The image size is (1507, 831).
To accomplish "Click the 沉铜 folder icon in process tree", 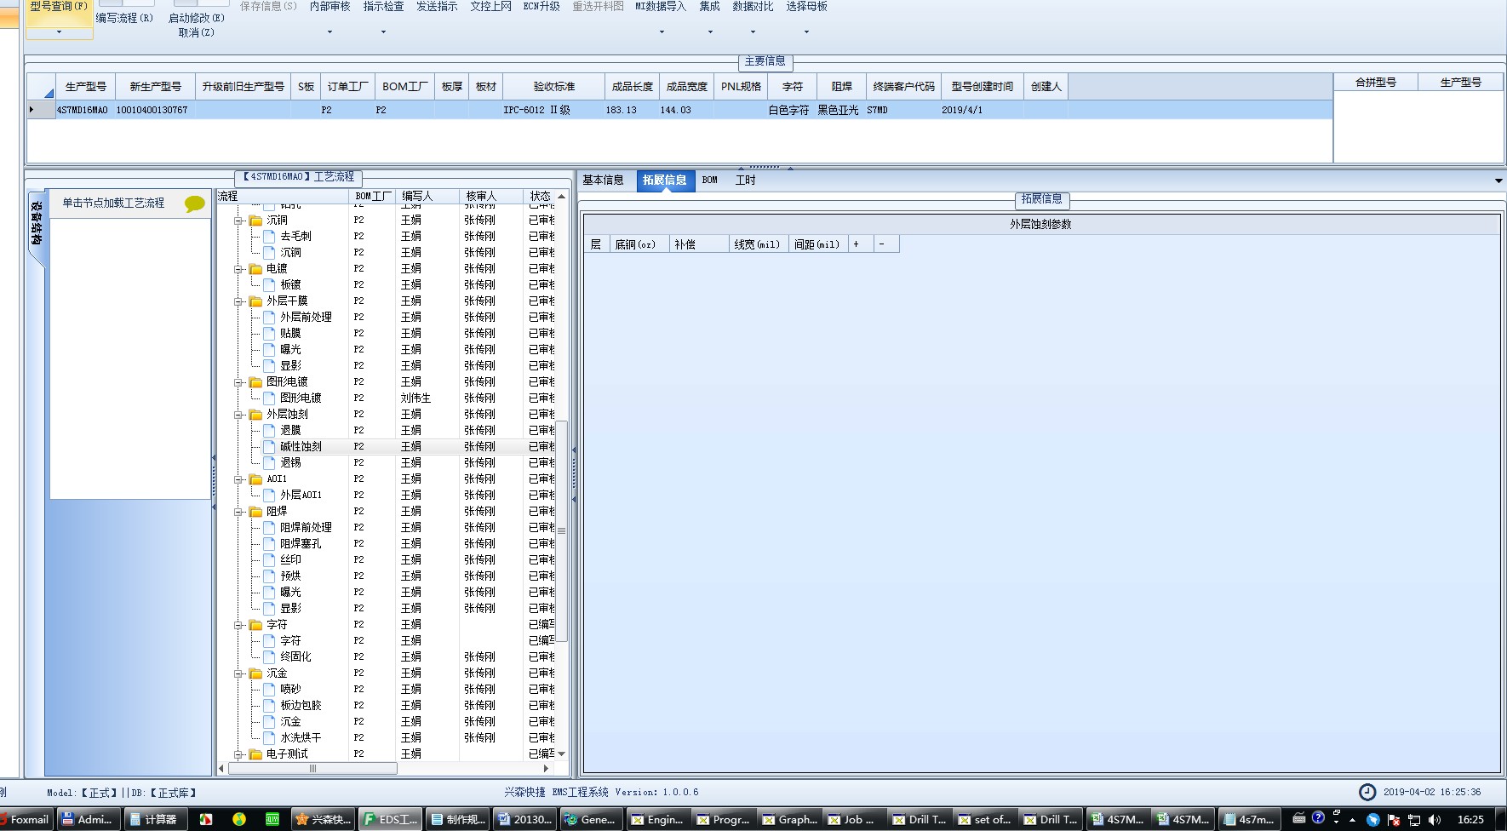I will 255,221.
